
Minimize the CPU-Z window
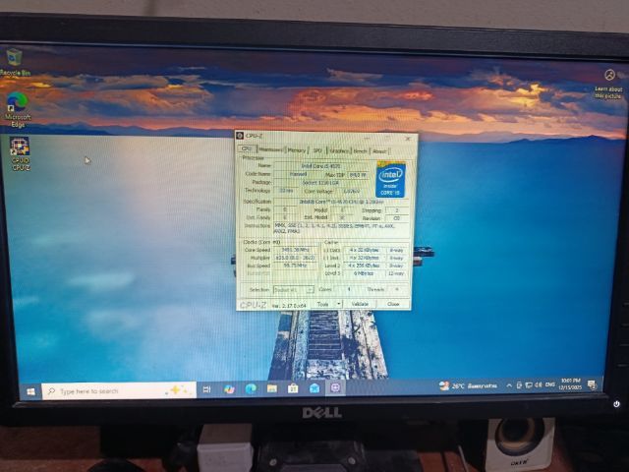[367, 138]
